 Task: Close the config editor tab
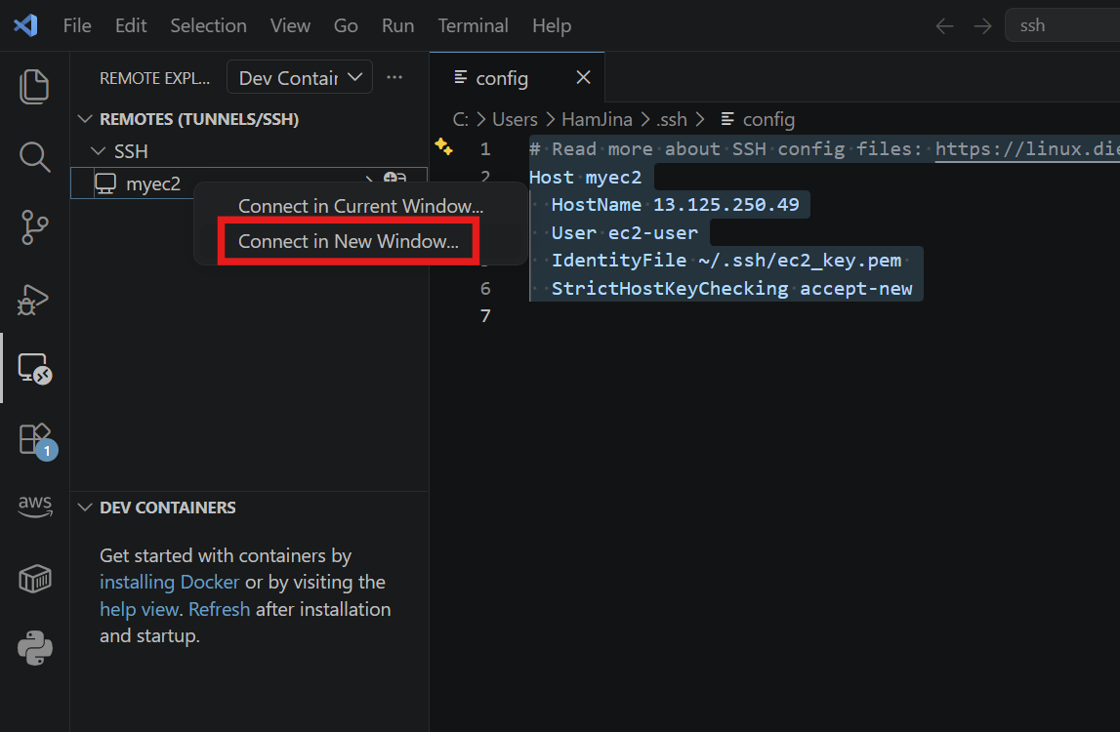point(583,77)
